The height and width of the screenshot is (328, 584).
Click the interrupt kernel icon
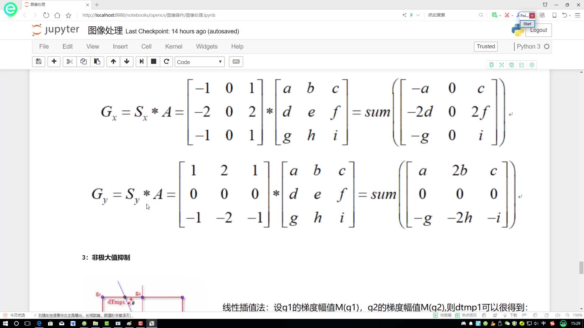pos(154,61)
